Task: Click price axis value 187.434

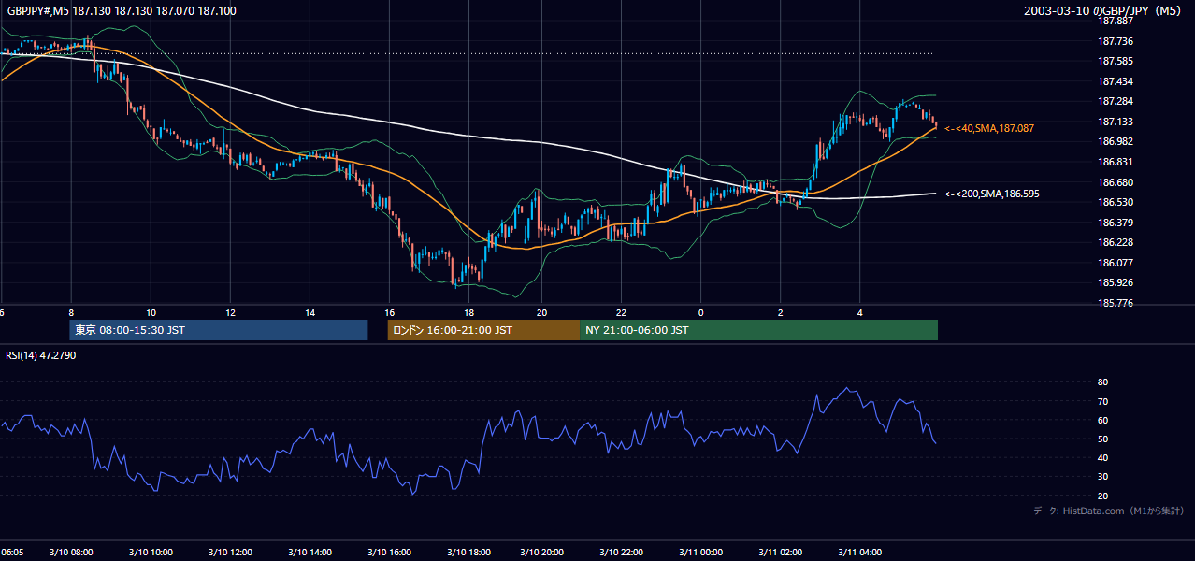Action: click(x=1116, y=81)
